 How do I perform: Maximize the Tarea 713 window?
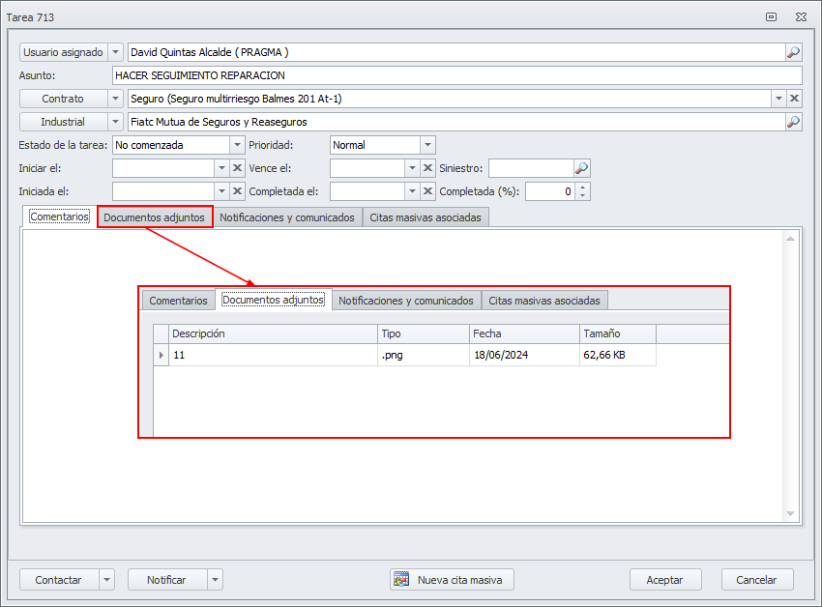pyautogui.click(x=771, y=16)
